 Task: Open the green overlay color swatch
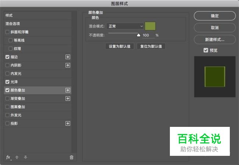pos(150,26)
